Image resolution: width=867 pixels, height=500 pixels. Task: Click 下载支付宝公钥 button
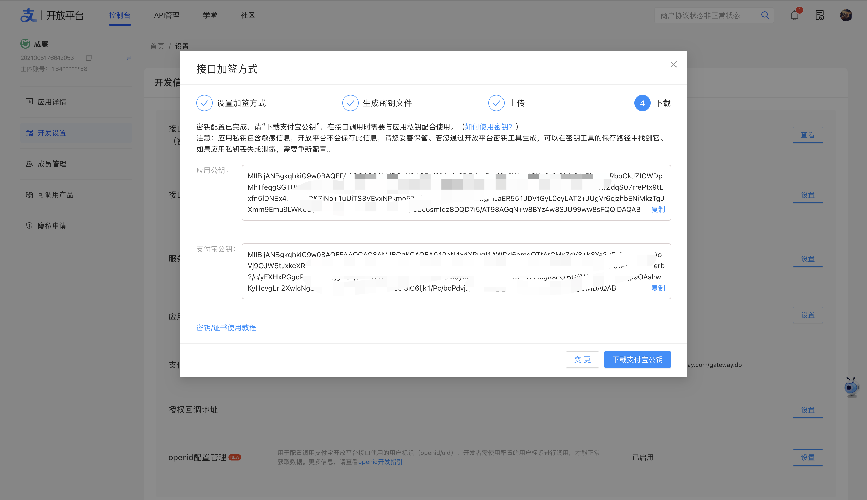(x=637, y=360)
